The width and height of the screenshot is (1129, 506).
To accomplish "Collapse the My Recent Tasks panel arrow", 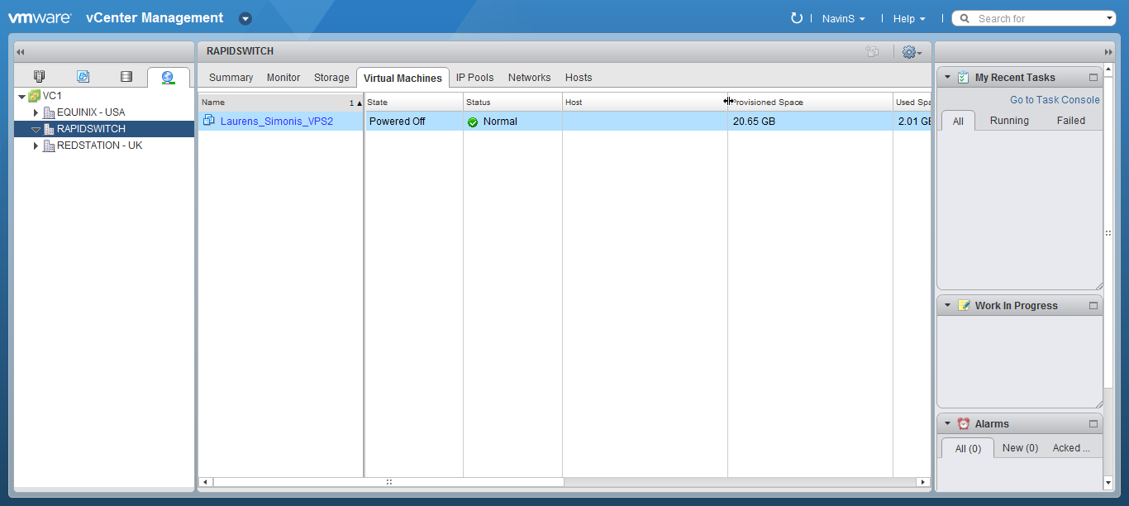I will (x=947, y=77).
